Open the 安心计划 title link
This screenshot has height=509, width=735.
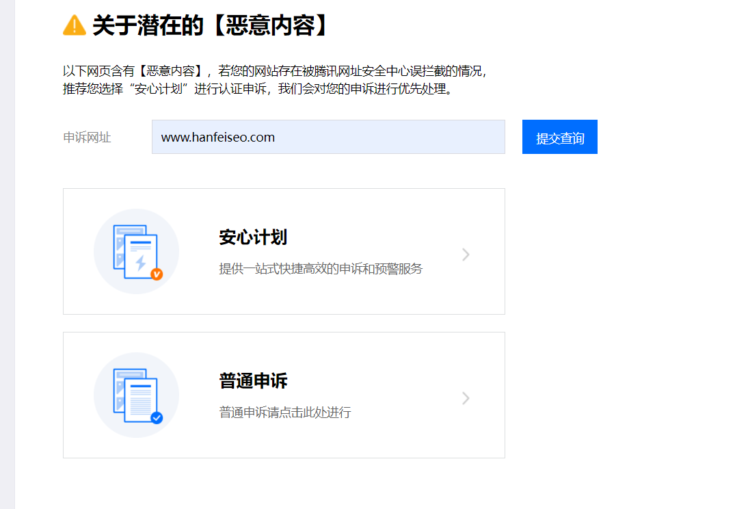[253, 237]
